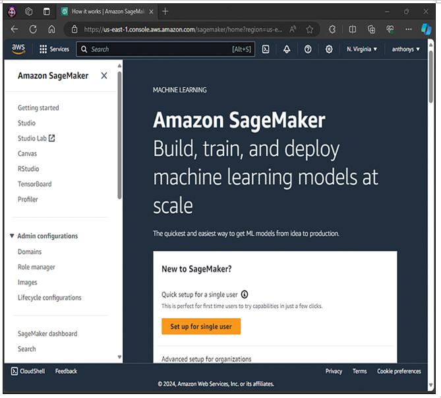
Task: Open the AWS settings gear icon
Action: (329, 50)
